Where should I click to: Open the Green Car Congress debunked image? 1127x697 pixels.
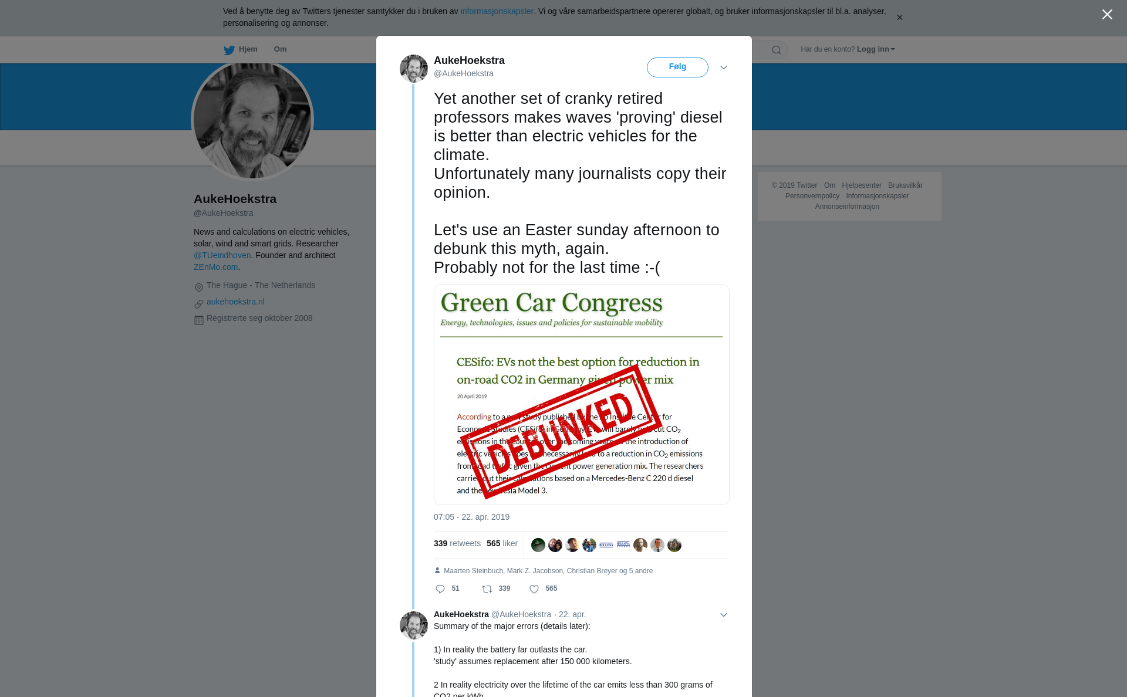tap(582, 395)
